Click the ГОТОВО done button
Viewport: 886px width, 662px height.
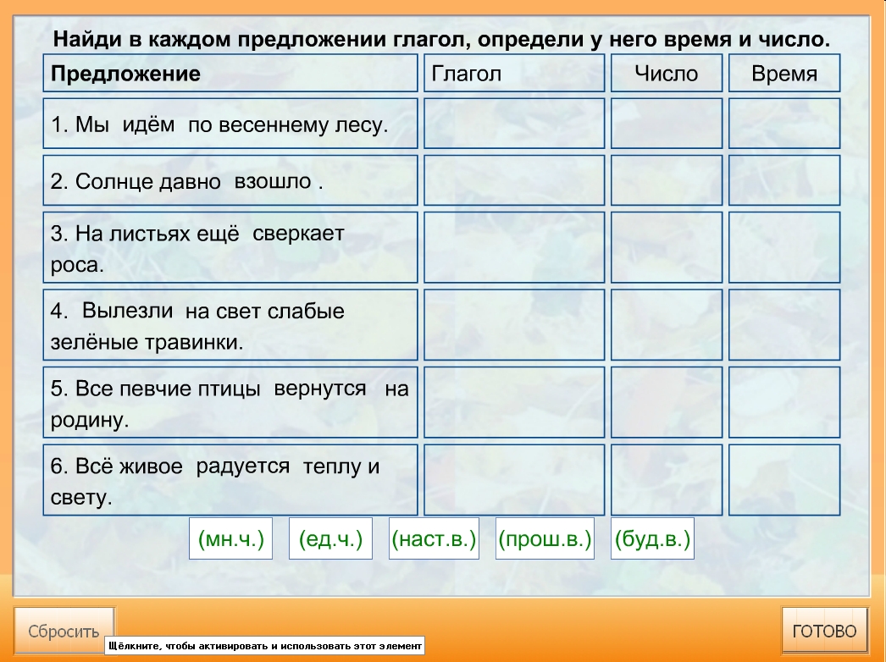pos(824,631)
